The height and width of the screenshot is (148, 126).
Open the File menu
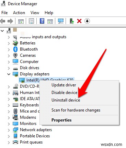pyautogui.click(x=4, y=13)
